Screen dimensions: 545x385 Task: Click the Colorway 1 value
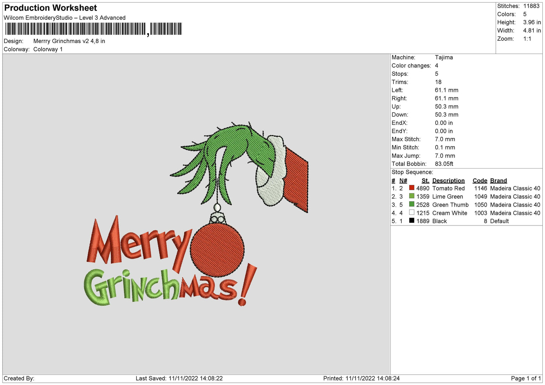pos(48,49)
